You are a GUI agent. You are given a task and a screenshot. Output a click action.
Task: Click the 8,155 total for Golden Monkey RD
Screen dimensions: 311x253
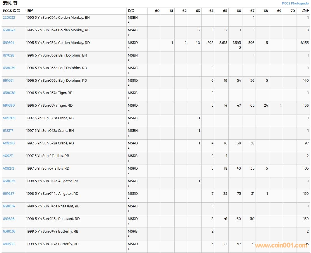coord(305,43)
